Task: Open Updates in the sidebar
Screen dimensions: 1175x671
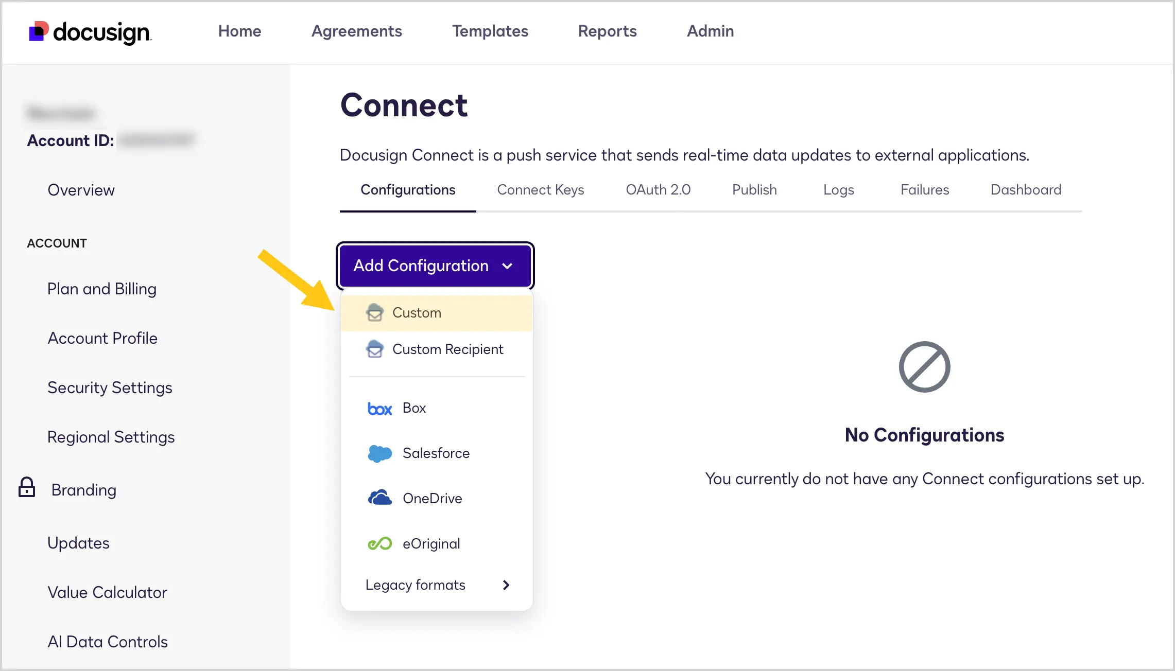Action: [x=78, y=543]
